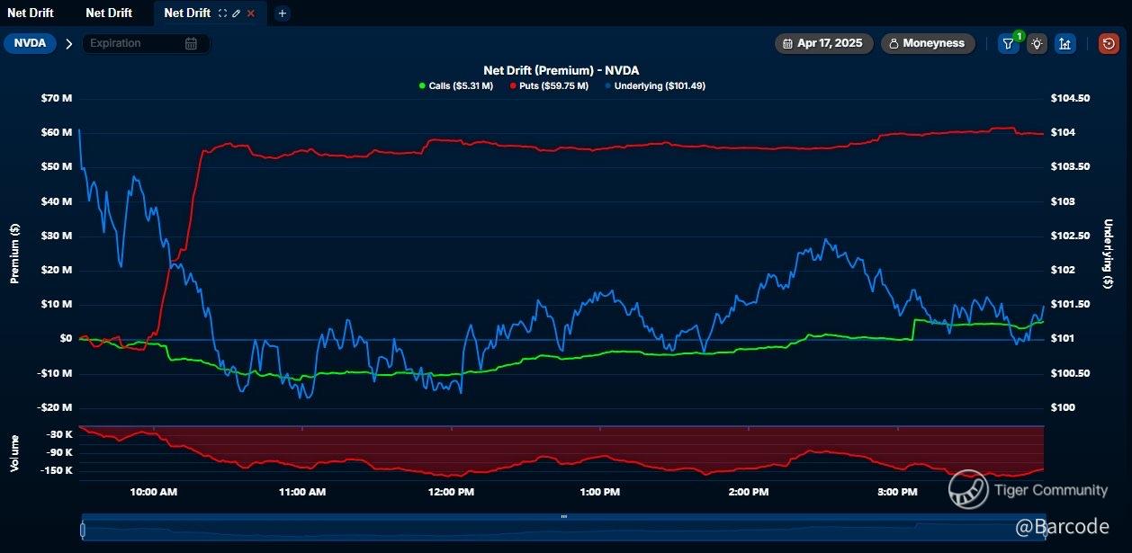The height and width of the screenshot is (553, 1132).
Task: Expand the chevron next to NVDA
Action: 69,43
